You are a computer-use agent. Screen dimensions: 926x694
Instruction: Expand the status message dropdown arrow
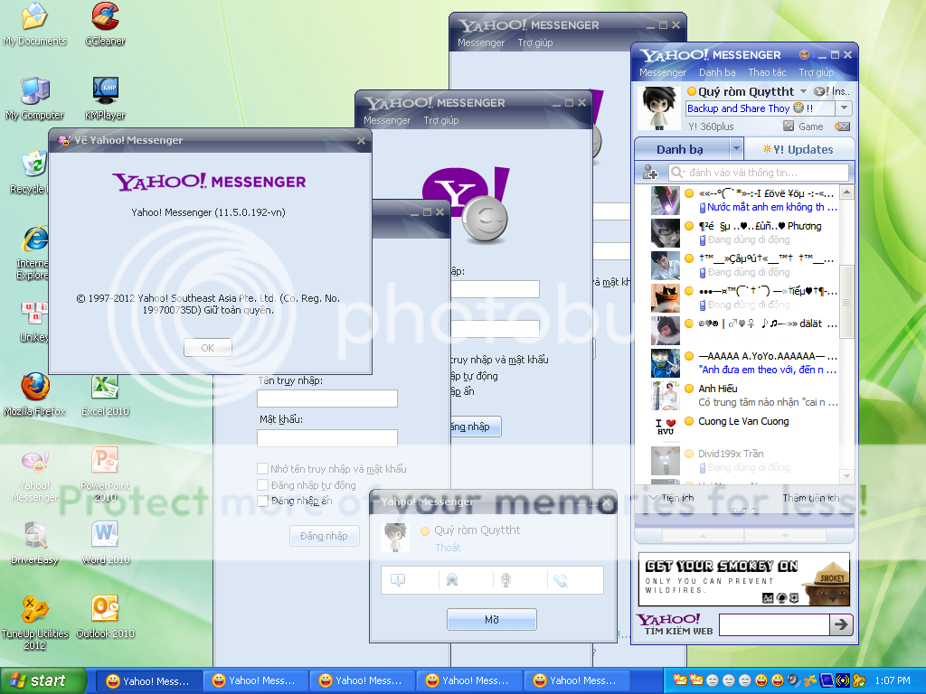point(844,108)
